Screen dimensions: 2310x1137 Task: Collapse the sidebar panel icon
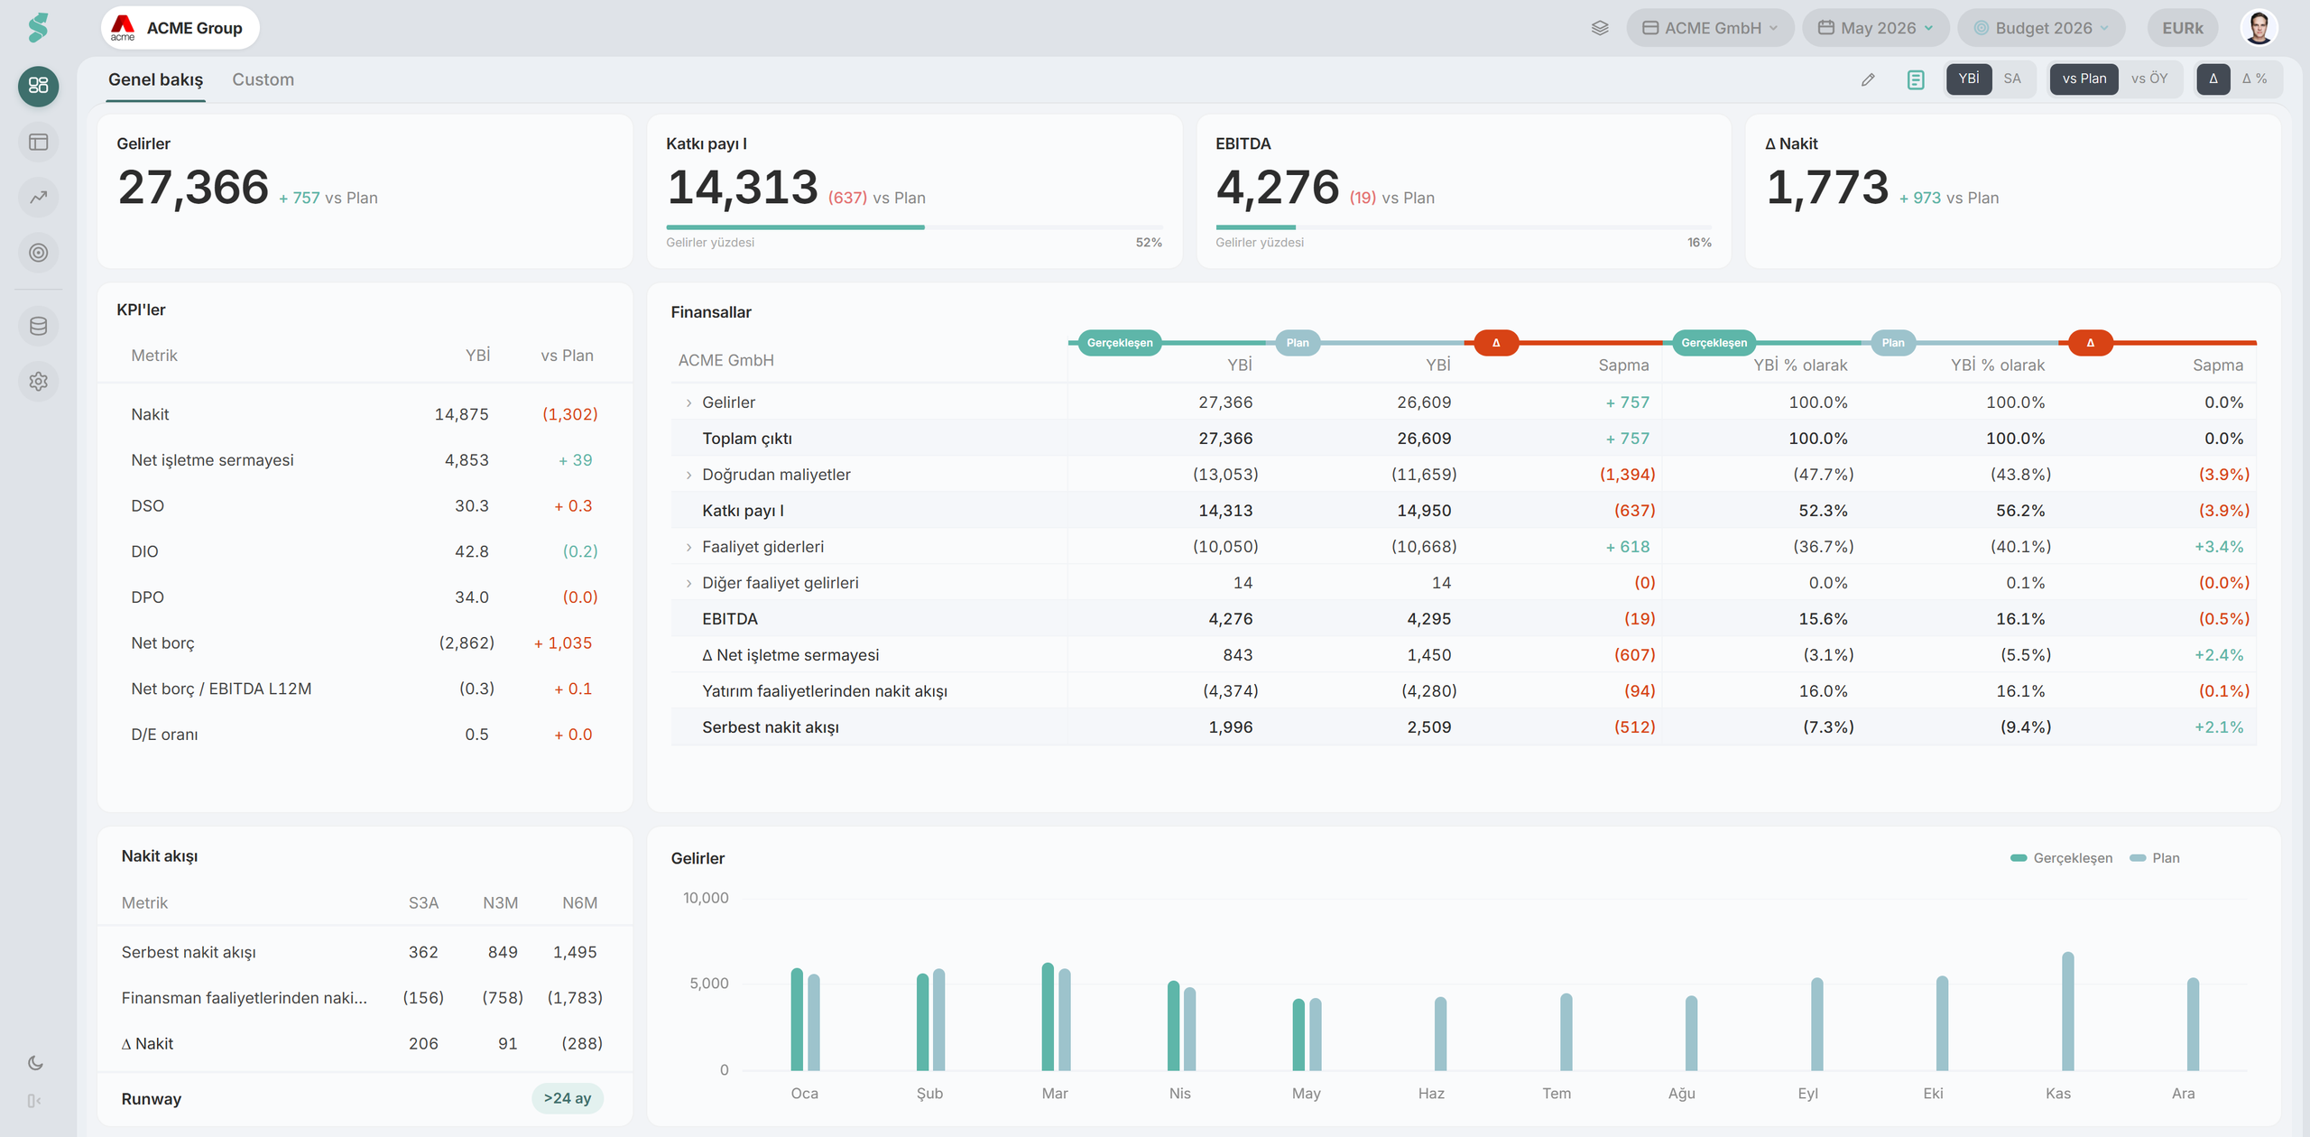34,1101
